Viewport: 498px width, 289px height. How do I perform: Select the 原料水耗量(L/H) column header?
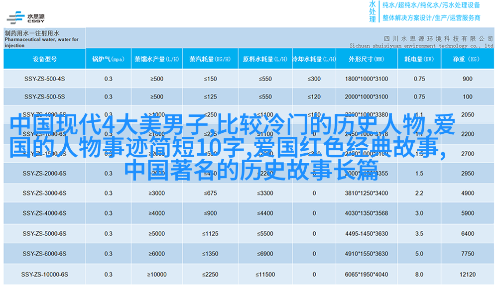(265, 59)
